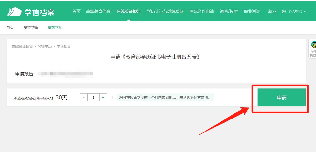Click the 申请报告： label
316x152 pixels.
coord(26,74)
